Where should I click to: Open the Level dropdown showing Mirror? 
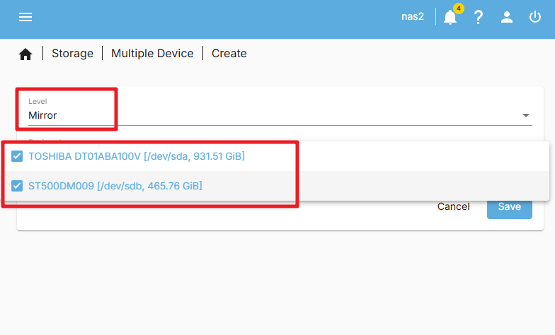click(280, 110)
